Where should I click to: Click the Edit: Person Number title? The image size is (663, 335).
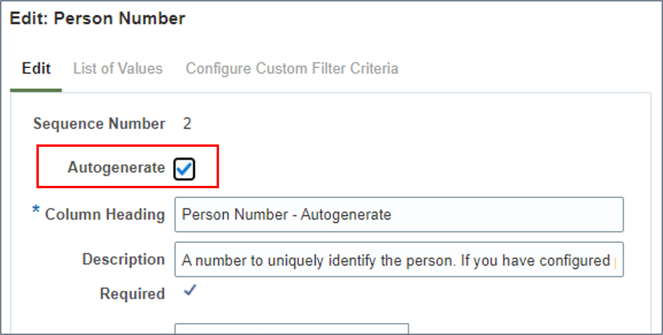97,18
